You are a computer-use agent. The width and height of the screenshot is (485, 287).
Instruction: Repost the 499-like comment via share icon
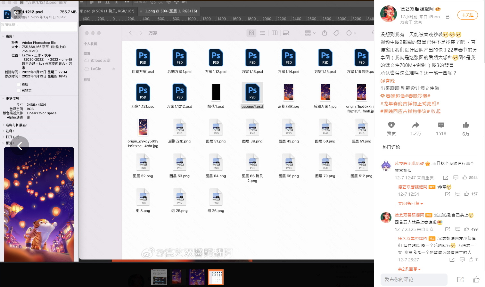(x=448, y=229)
